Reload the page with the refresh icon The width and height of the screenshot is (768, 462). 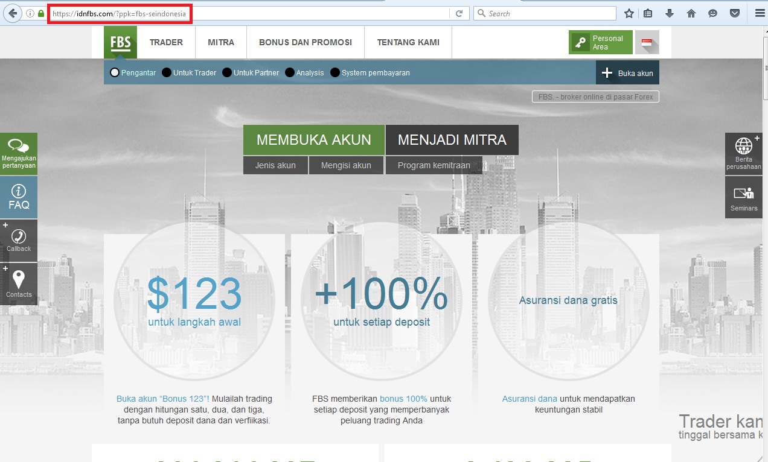(x=459, y=13)
